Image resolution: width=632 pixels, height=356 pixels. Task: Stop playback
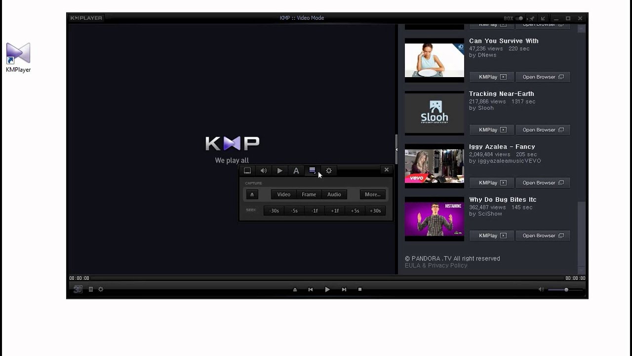(x=360, y=289)
